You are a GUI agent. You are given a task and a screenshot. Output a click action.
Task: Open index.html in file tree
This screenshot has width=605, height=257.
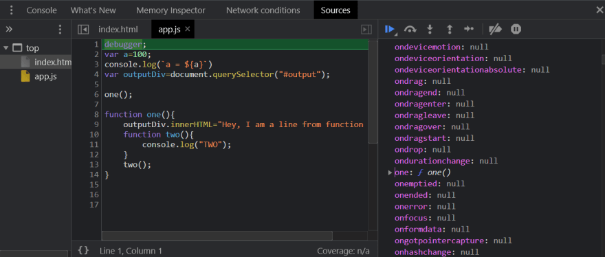pyautogui.click(x=53, y=62)
